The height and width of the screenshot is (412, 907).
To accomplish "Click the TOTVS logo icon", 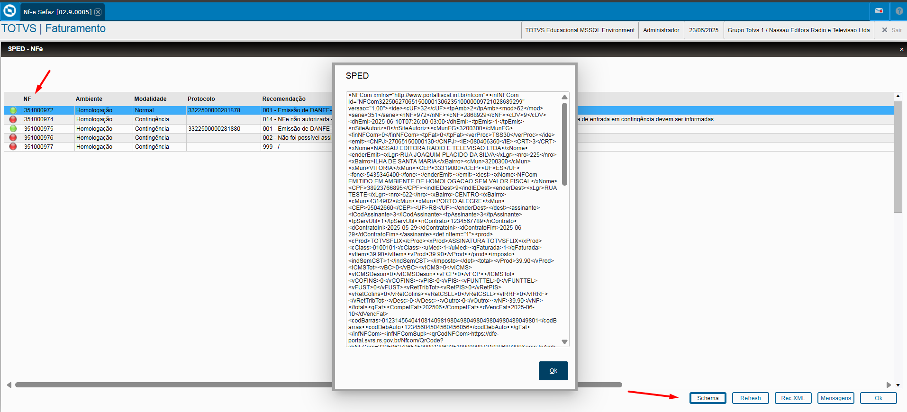I will click(x=9, y=11).
